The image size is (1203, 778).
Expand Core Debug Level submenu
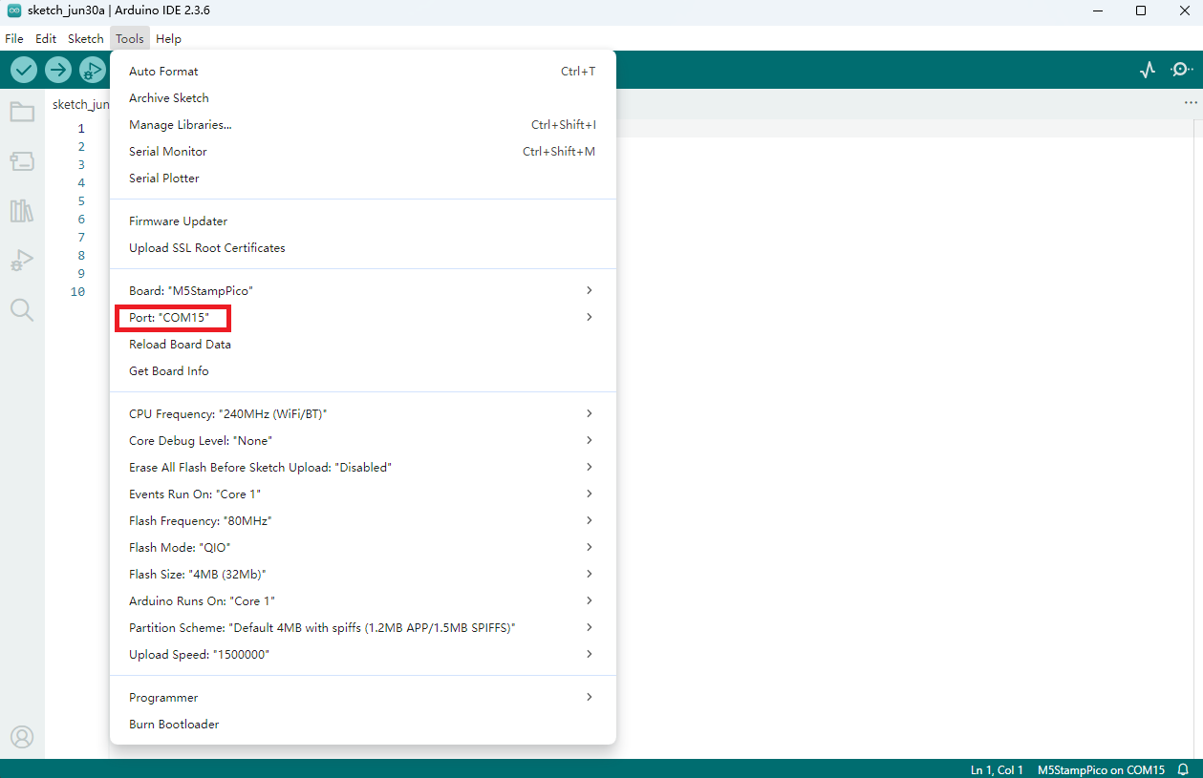coord(363,440)
